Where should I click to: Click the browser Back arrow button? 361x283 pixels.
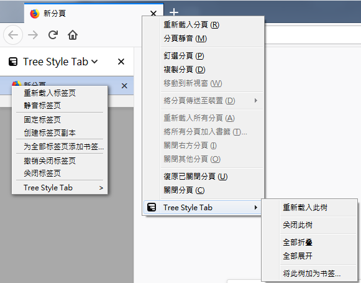tap(13, 35)
